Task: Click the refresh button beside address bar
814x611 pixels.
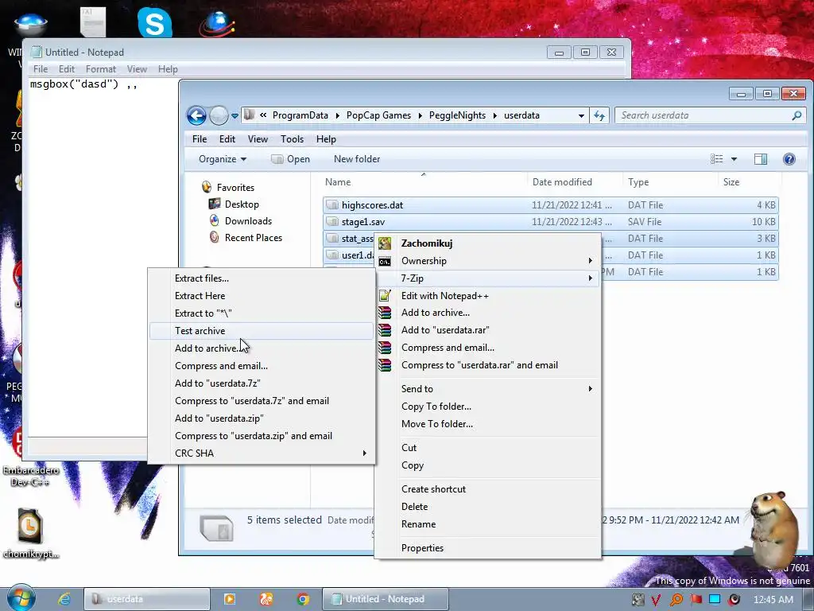Action: (x=599, y=115)
